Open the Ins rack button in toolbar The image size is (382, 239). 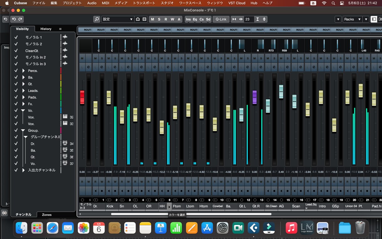coord(188,19)
